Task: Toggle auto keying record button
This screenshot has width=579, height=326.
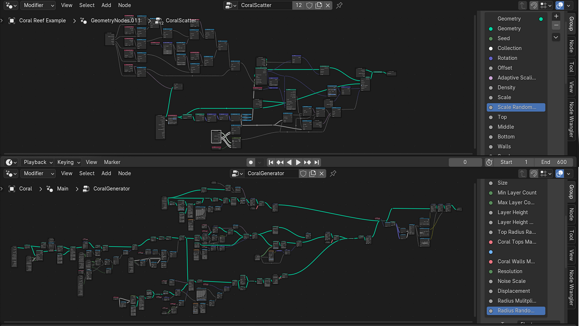Action: tap(251, 162)
